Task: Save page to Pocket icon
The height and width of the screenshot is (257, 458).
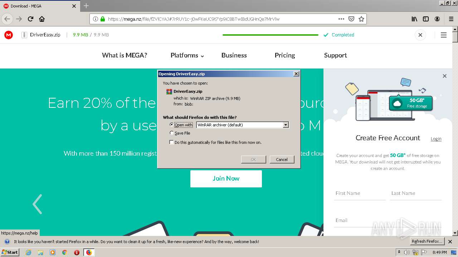Action: [351, 19]
